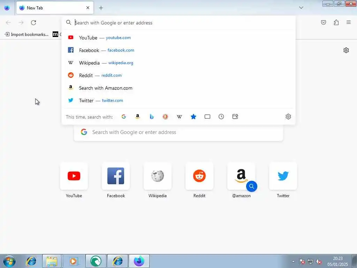Screen dimensions: 357x268
Task: Search this time with Google
Action: click(124, 117)
